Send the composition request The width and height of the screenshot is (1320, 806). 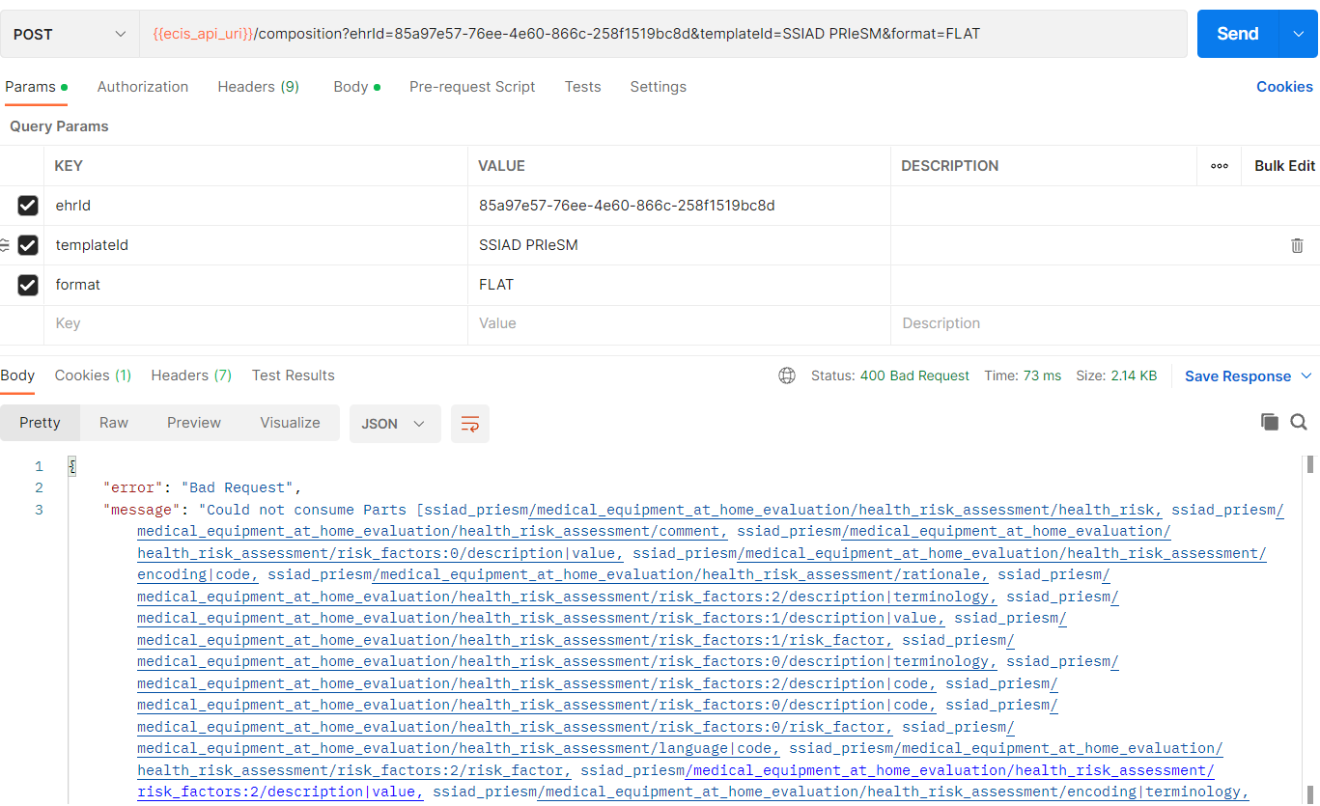coord(1236,33)
